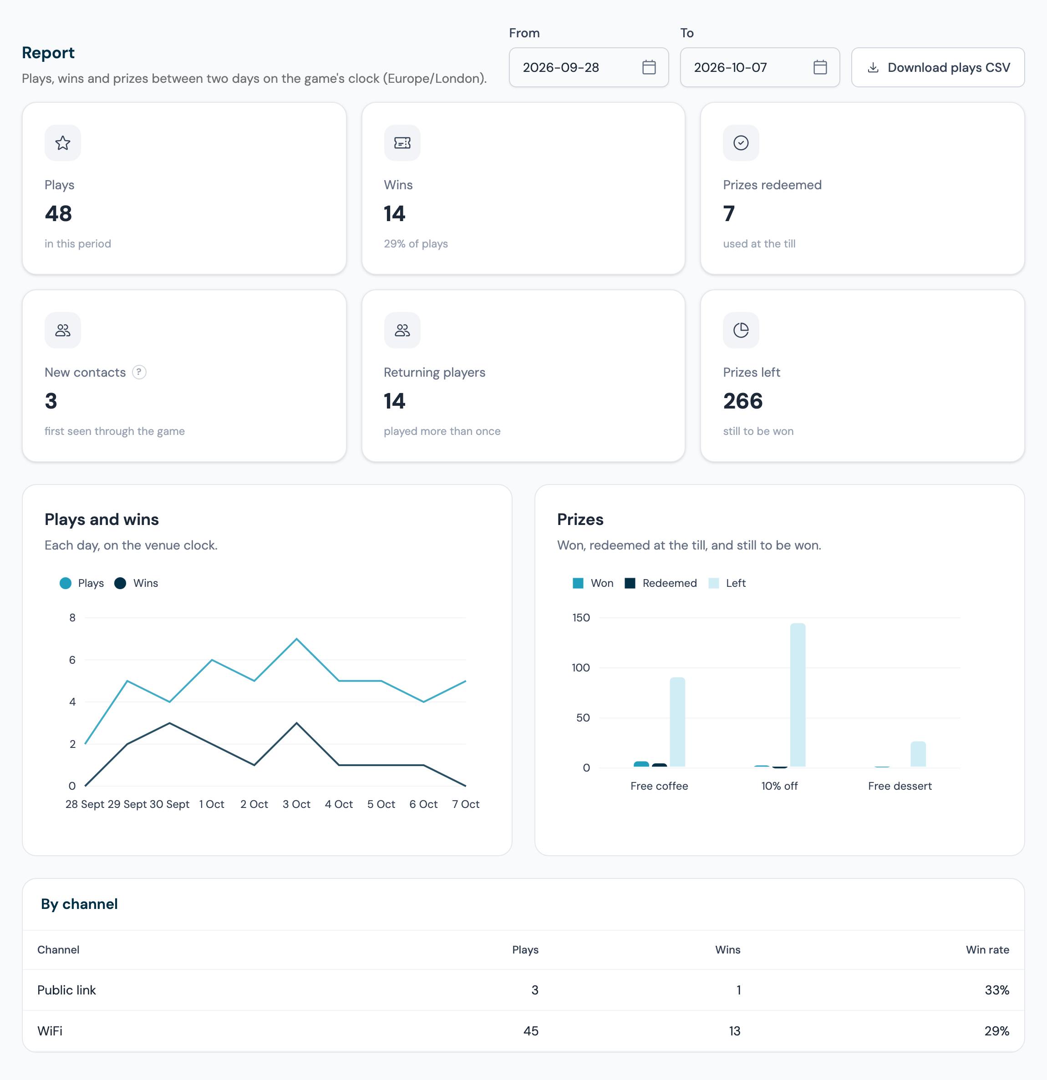Click the pie chart icon on Prizes left card
Screen dimensions: 1047x1080
tap(741, 331)
